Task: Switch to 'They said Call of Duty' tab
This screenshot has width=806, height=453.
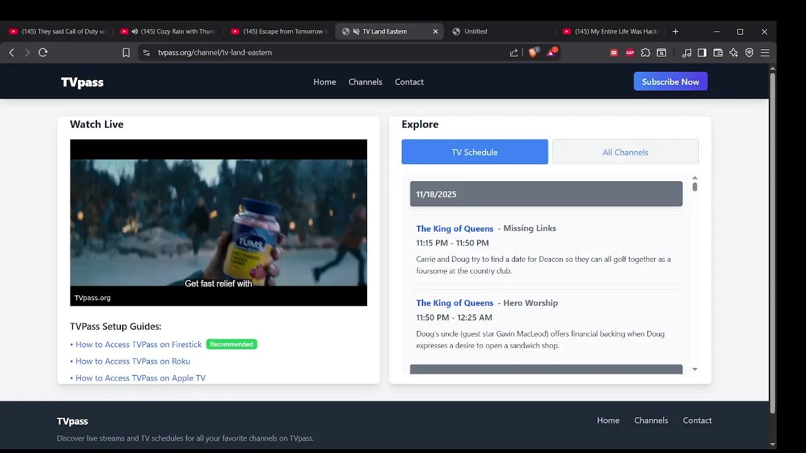Action: click(58, 31)
